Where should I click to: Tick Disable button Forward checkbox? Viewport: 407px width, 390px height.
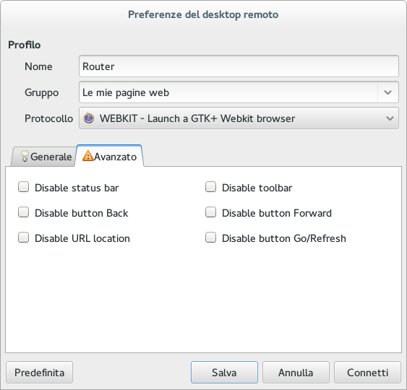[x=210, y=212]
